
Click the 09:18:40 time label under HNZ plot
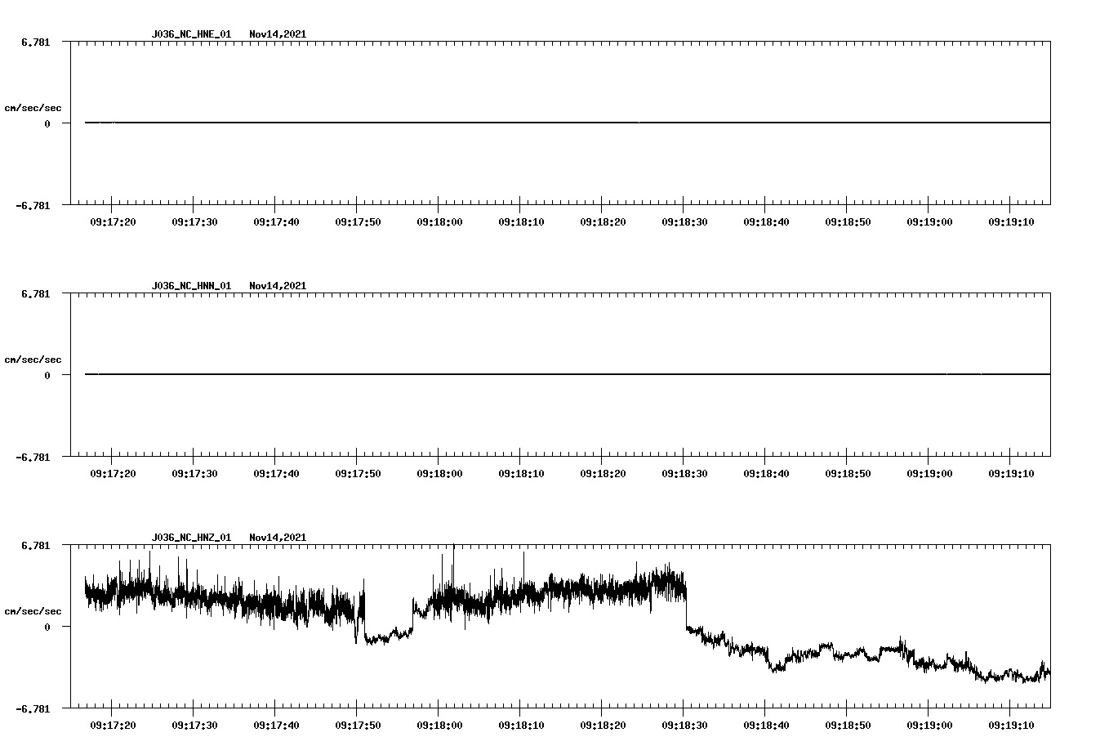point(766,726)
